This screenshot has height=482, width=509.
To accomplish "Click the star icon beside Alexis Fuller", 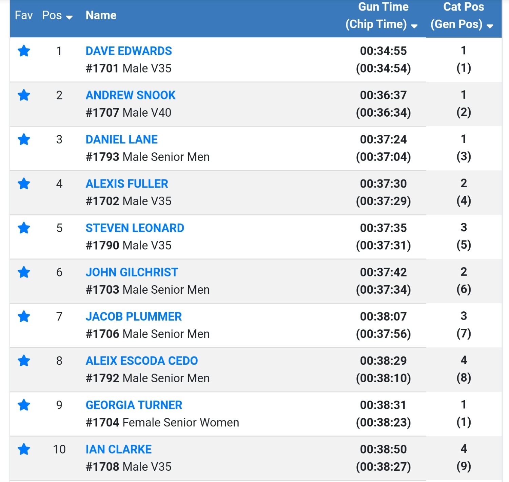I will coord(24,184).
